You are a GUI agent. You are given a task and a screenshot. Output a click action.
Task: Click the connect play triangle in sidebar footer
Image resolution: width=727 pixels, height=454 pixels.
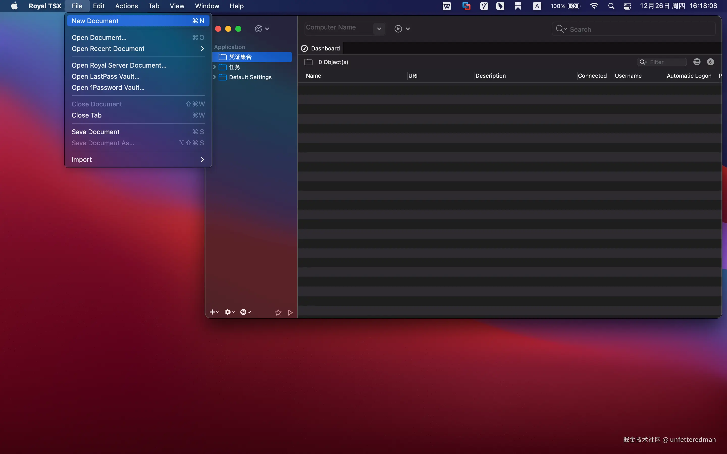(x=290, y=313)
